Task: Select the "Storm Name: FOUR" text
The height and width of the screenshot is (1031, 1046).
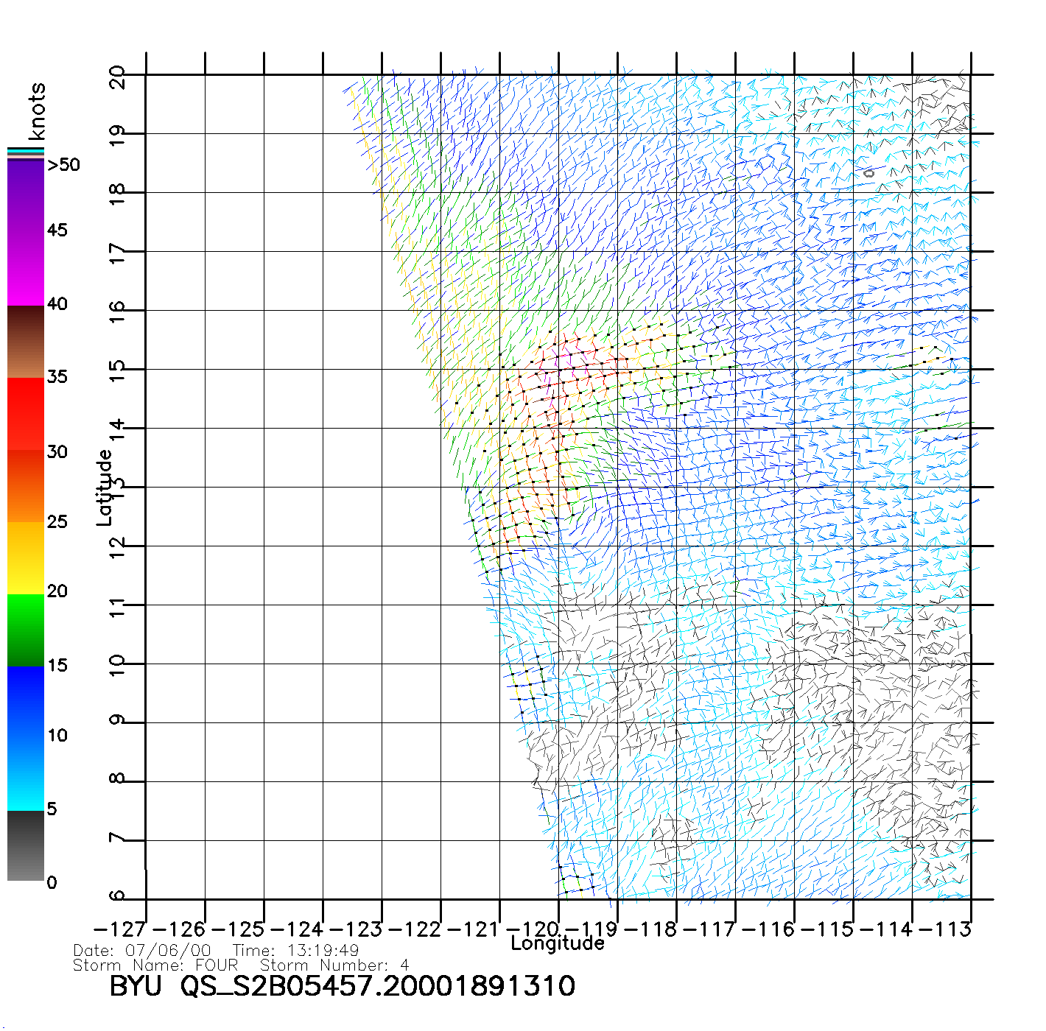Action: pos(155,965)
